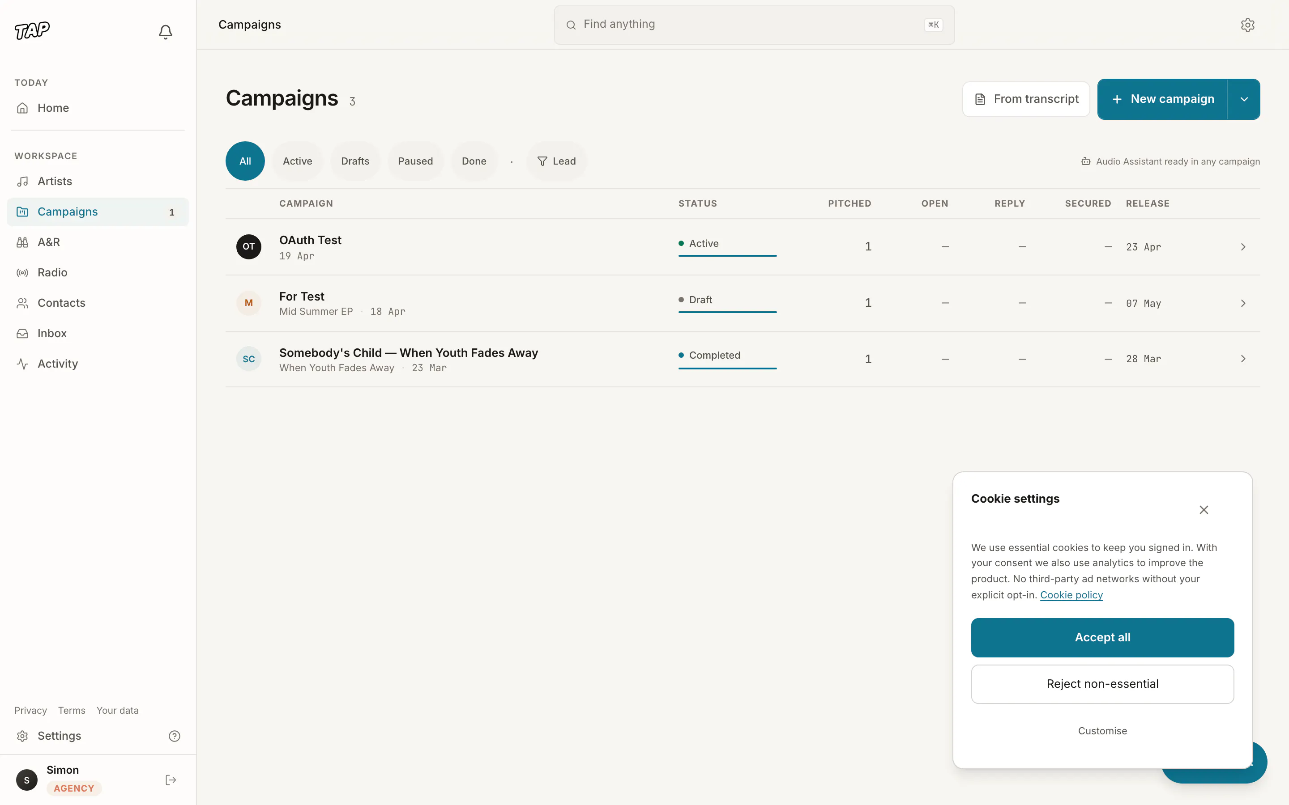View Activity page
Screen dimensions: 1289x805
pos(98,364)
